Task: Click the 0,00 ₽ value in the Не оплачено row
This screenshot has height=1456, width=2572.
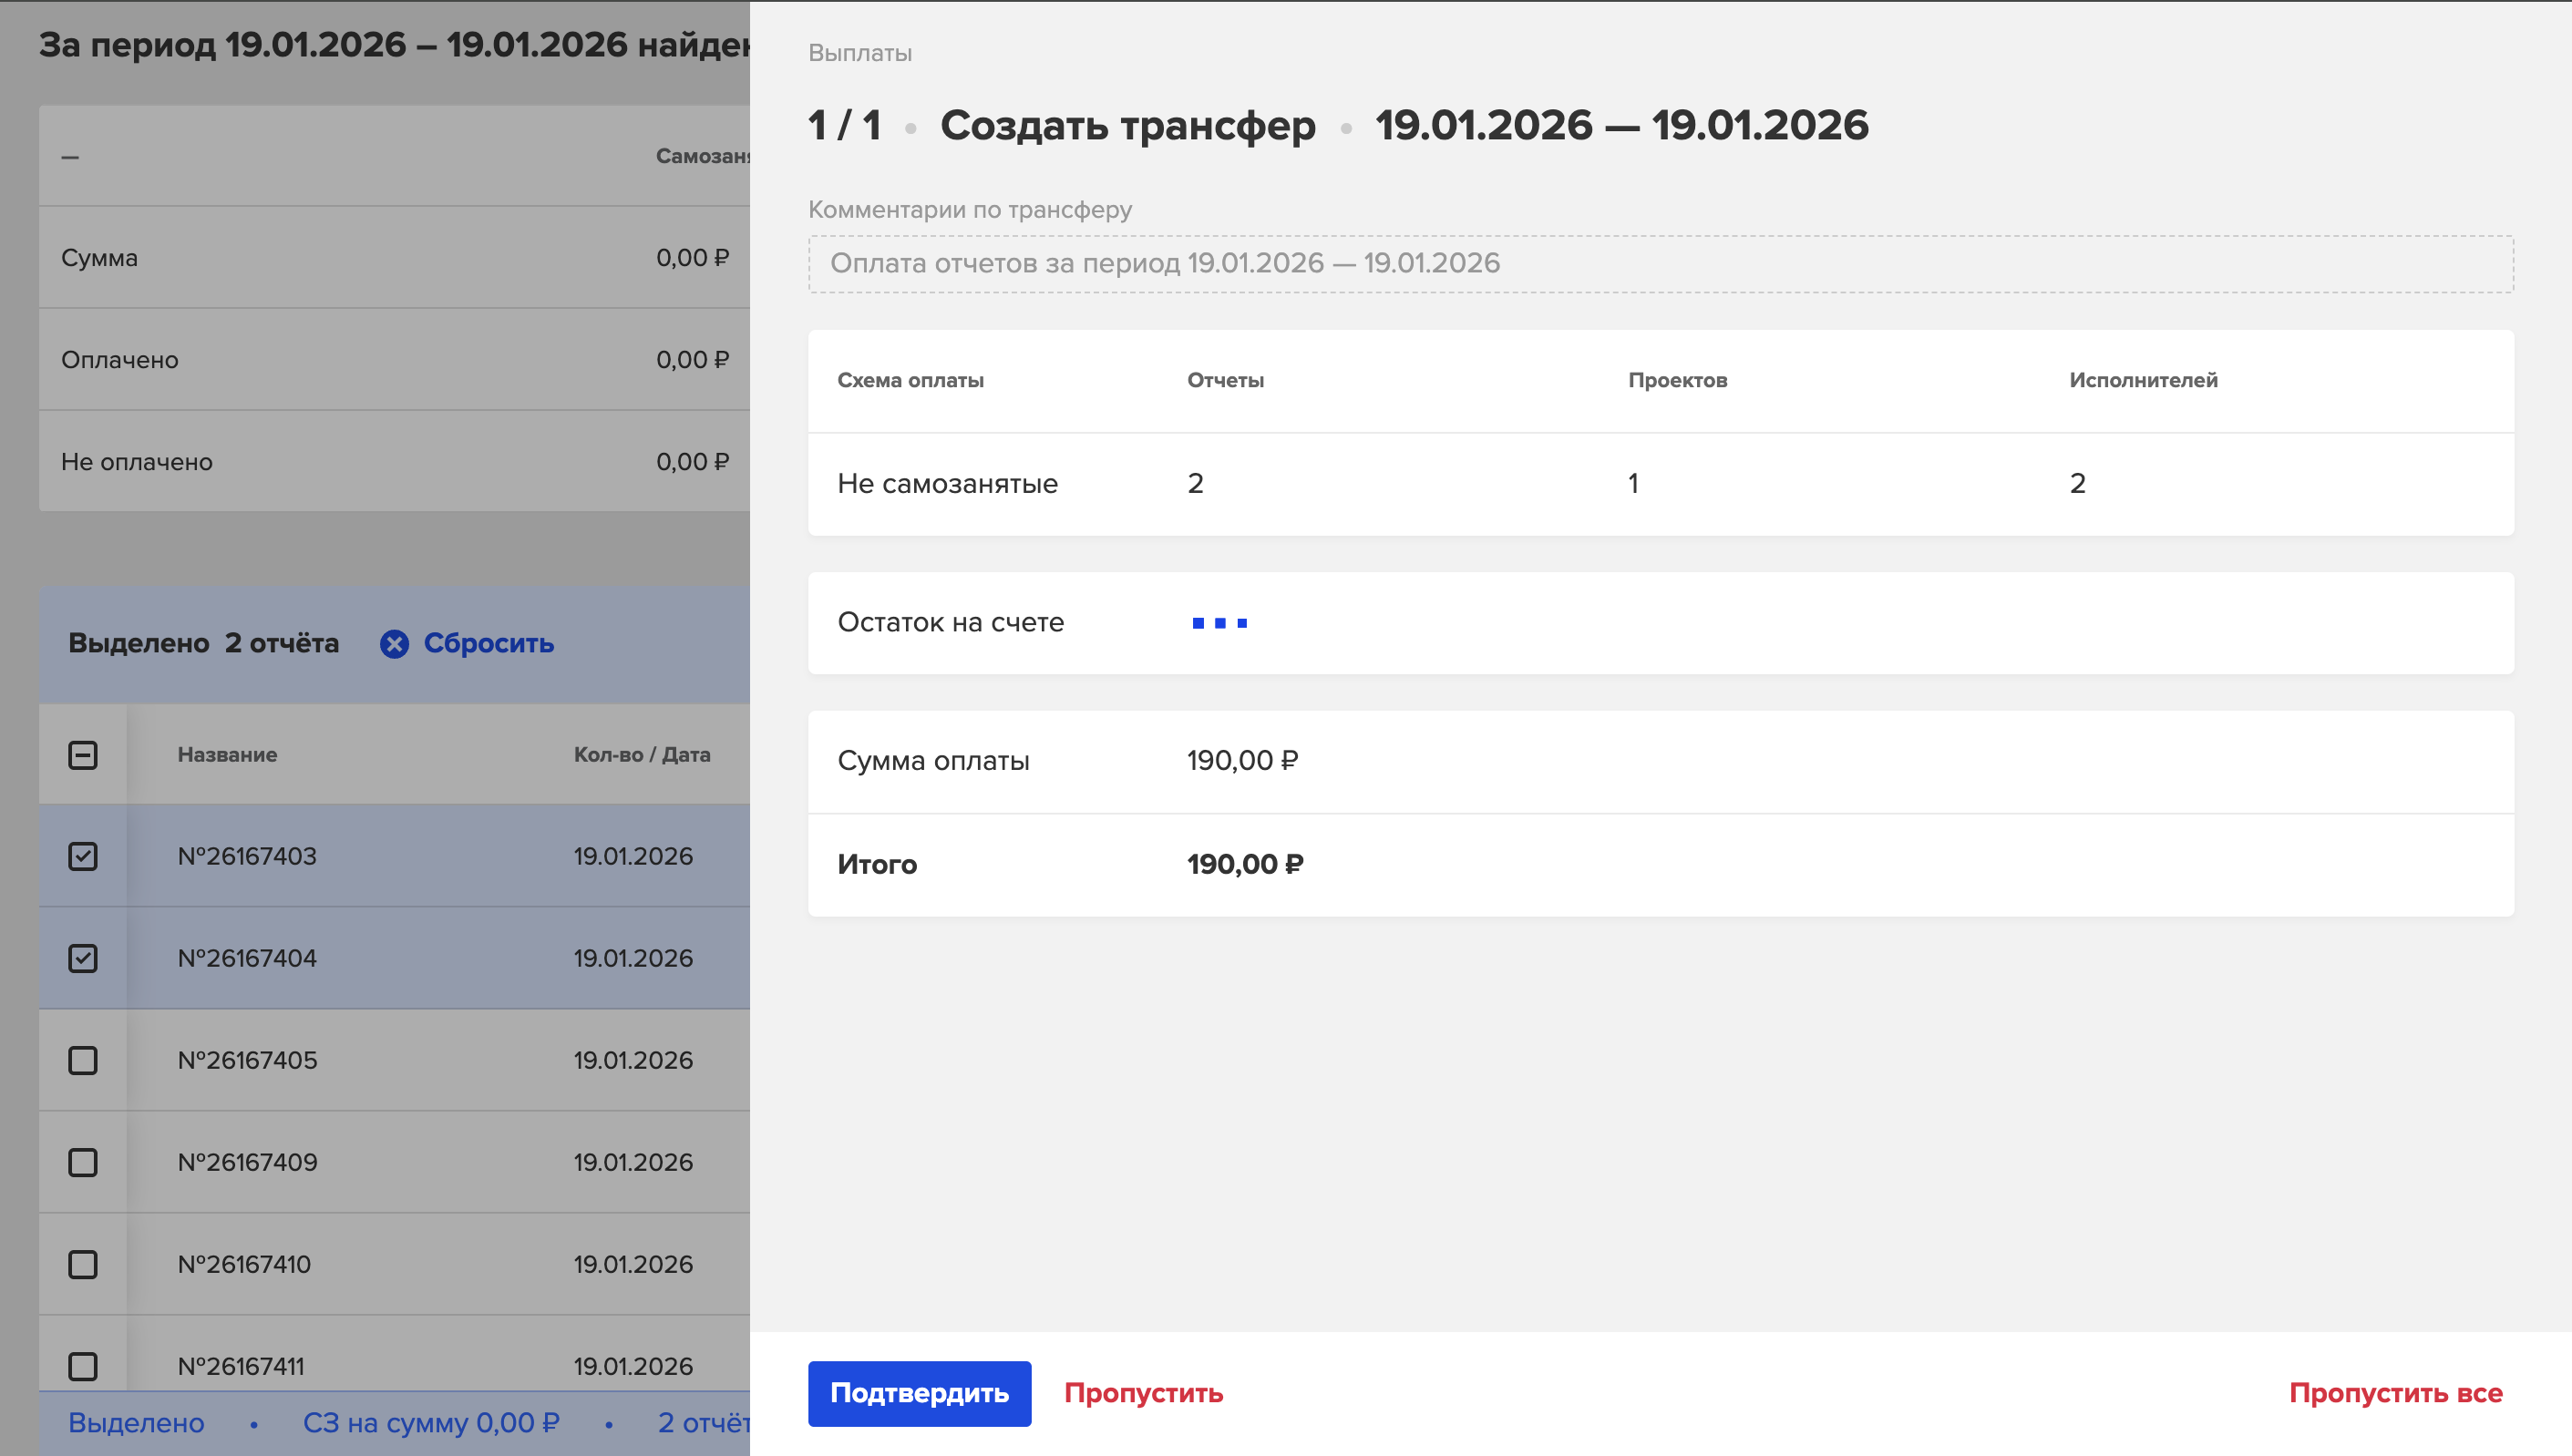Action: (692, 462)
